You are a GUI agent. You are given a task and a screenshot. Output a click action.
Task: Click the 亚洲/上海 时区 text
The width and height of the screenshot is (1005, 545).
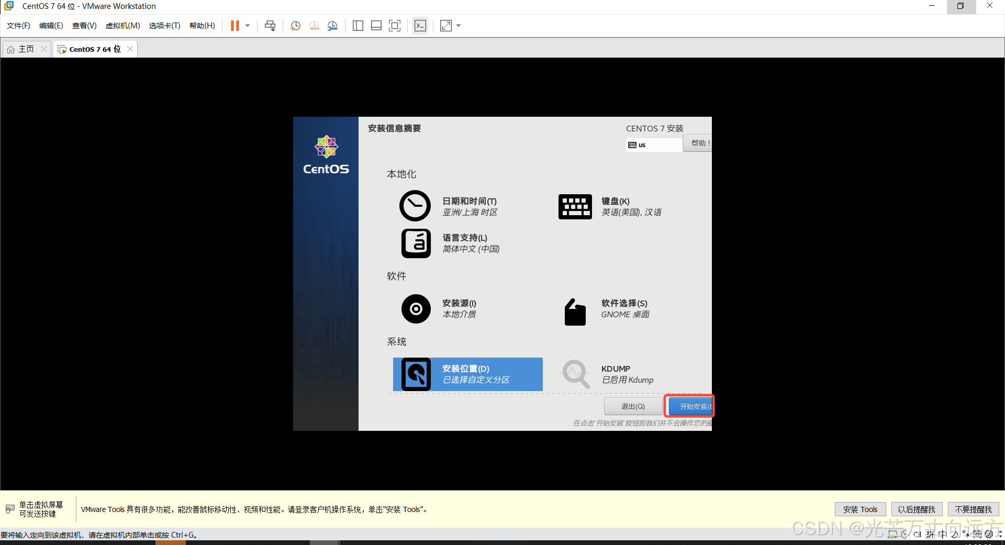[x=470, y=212]
